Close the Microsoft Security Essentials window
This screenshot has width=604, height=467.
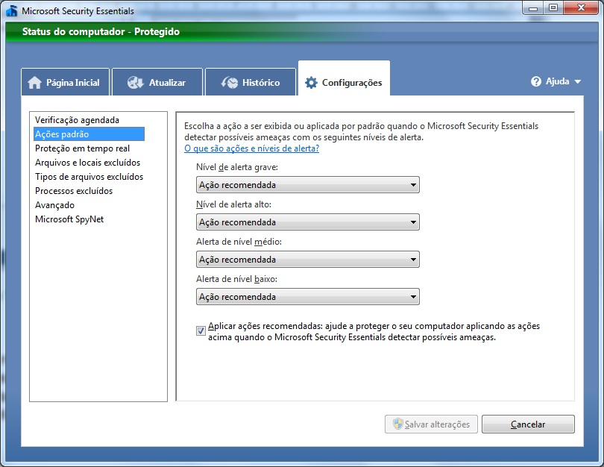click(582, 7)
